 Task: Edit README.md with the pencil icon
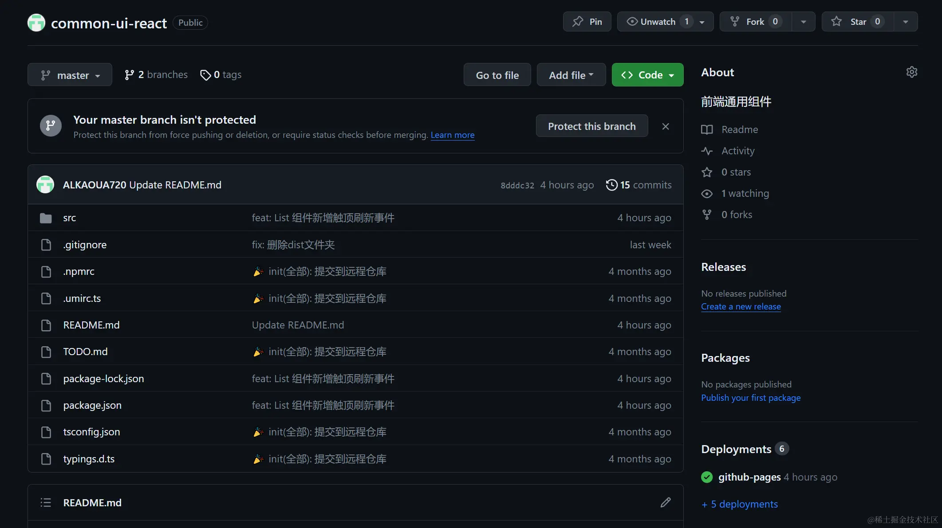[x=666, y=502]
